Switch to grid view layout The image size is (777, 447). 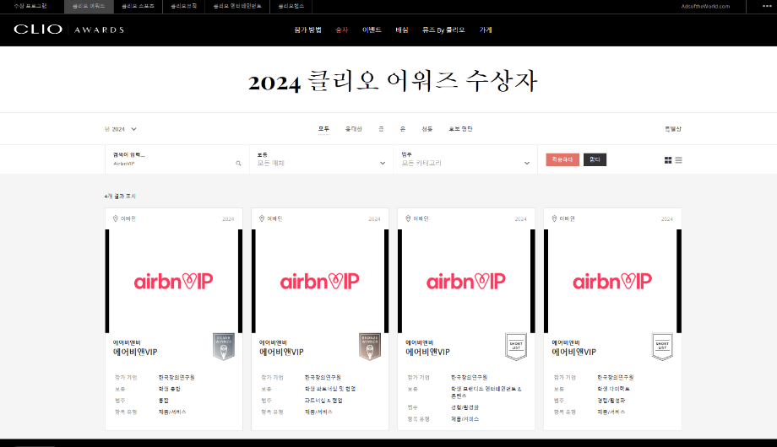coord(668,160)
